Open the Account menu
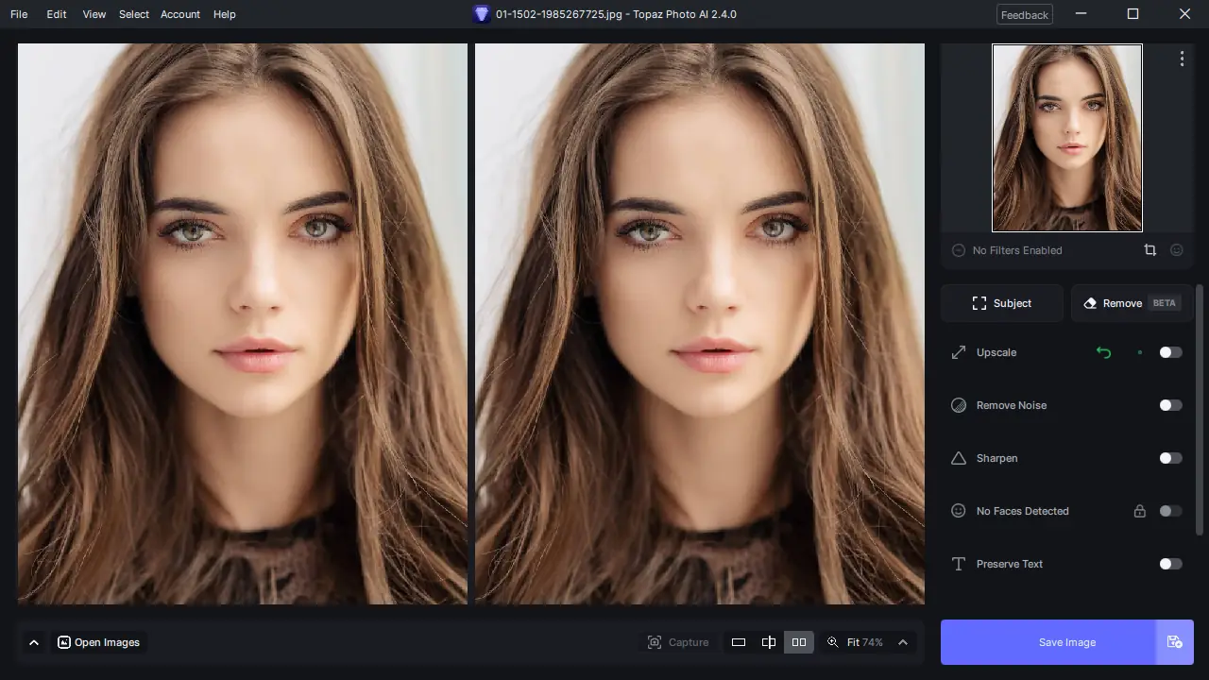The height and width of the screenshot is (680, 1209). click(180, 14)
